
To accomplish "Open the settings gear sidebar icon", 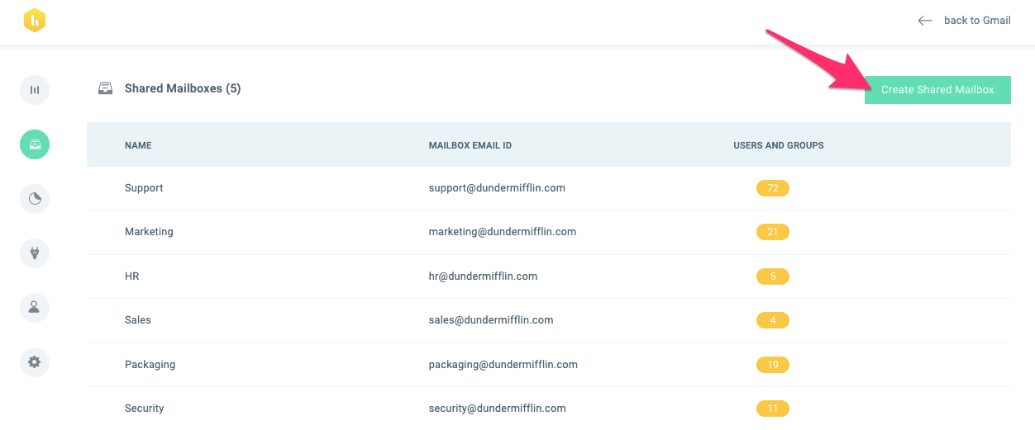I will tap(35, 361).
